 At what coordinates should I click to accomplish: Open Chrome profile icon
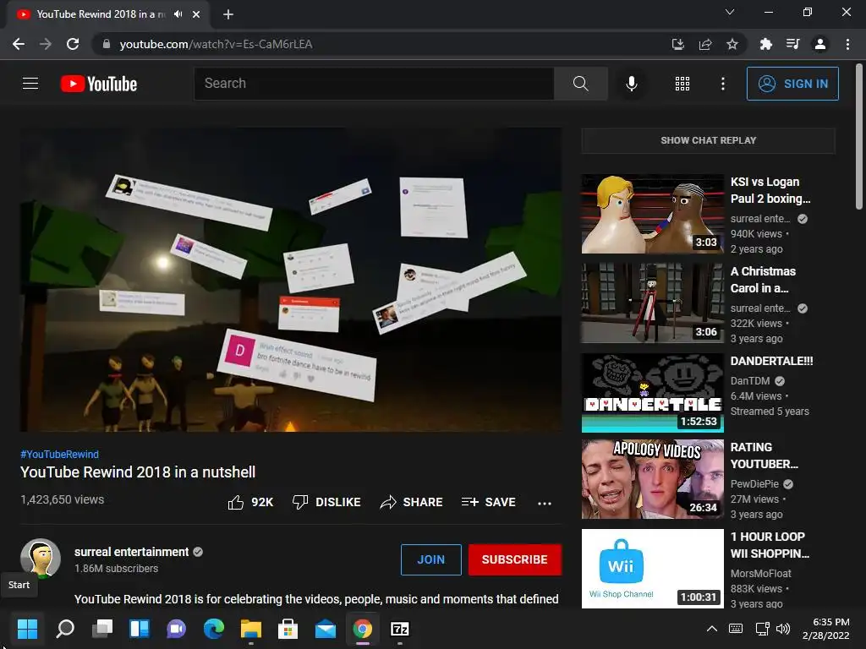(x=820, y=44)
